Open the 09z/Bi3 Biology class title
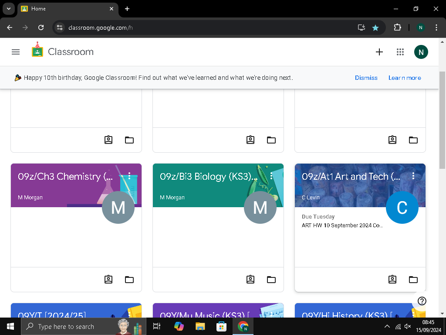 tap(208, 177)
